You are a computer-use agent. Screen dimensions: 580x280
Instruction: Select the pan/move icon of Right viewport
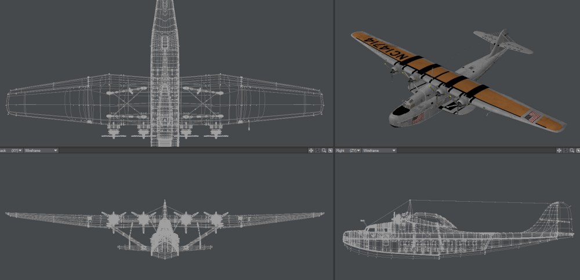click(559, 151)
